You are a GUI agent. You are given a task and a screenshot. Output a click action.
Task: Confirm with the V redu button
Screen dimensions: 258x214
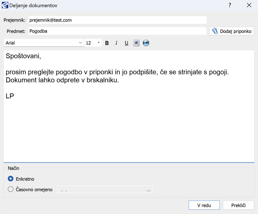point(204,205)
